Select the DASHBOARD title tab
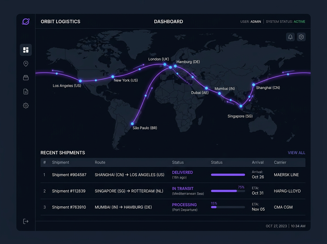The height and width of the screenshot is (244, 327). tap(168, 22)
